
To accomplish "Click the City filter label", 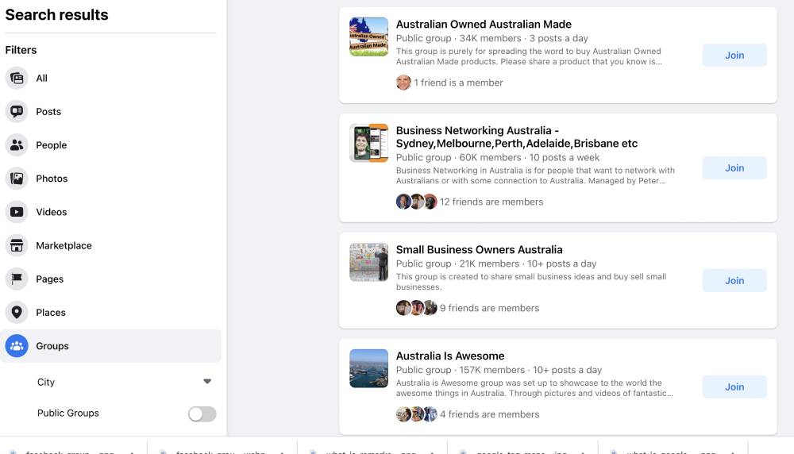I will coord(45,382).
